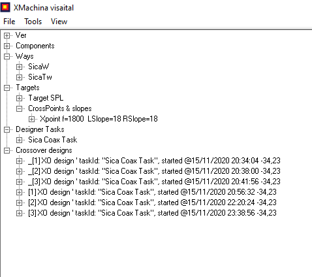Collapse the Crossover designs node
The height and width of the screenshot is (277, 312).
7,150
